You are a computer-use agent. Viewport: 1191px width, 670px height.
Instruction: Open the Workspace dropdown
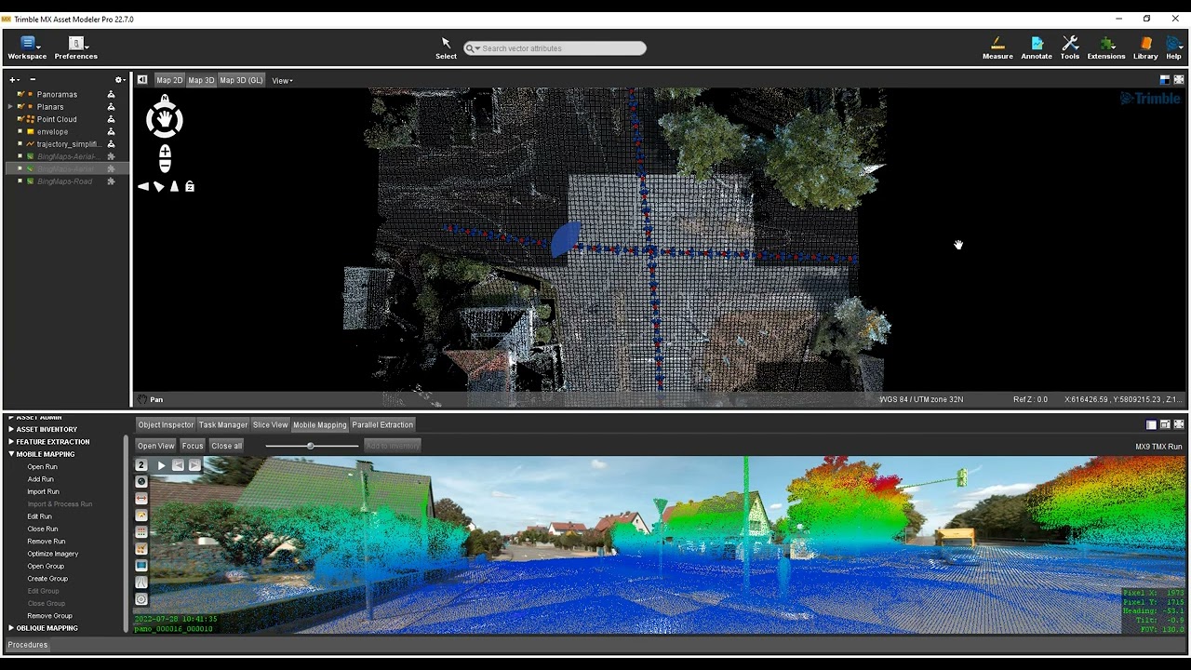(27, 48)
